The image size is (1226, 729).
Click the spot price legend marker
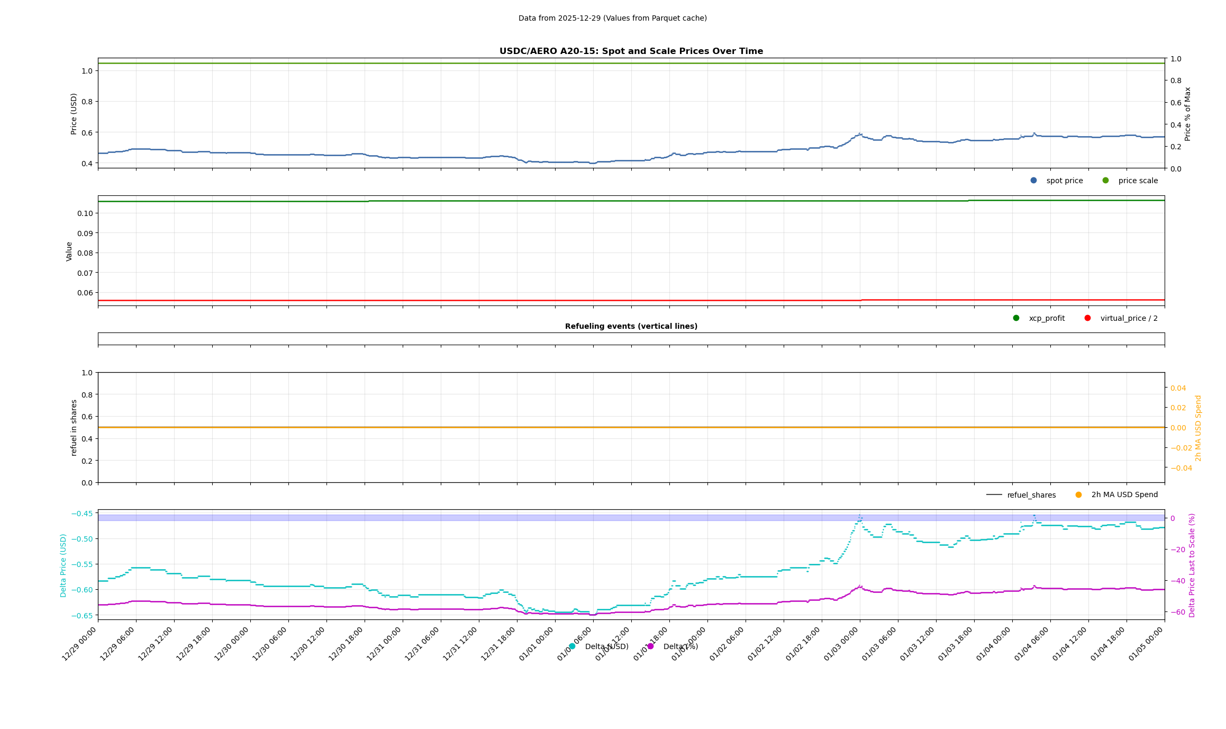[x=1033, y=181]
